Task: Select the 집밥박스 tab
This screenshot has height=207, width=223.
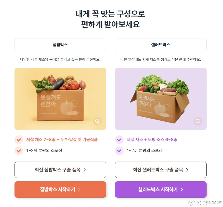Action: (x=60, y=45)
